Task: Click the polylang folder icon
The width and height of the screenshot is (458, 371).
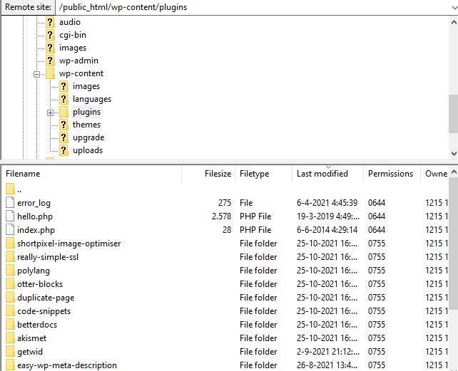Action: [x=10, y=271]
